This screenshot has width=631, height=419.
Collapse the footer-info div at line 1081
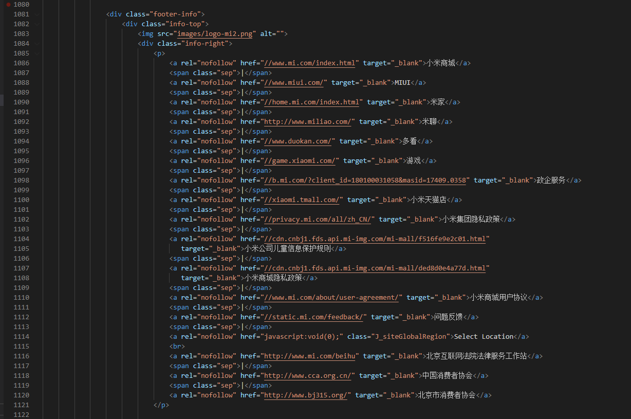pyautogui.click(x=38, y=14)
